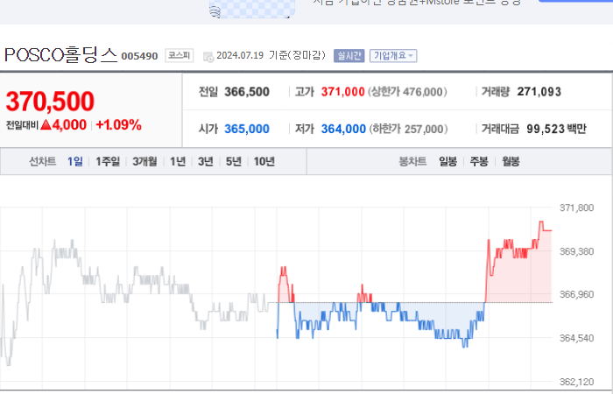The height and width of the screenshot is (394, 613).
Task: Click the stock code 005490
Action: 139,56
